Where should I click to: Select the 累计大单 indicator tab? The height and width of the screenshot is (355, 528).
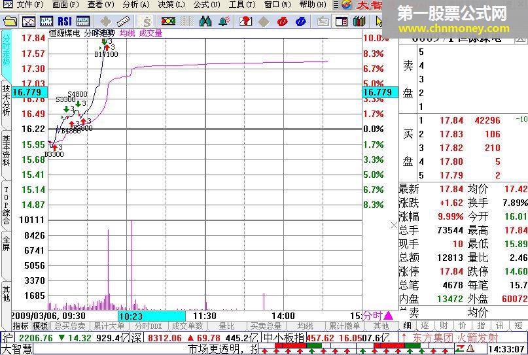click(x=109, y=326)
